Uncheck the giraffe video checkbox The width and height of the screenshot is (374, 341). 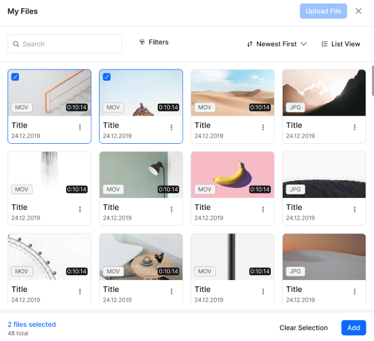(107, 77)
